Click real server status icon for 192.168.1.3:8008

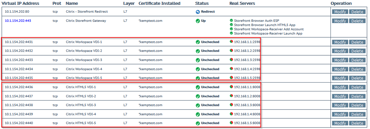click(231, 105)
